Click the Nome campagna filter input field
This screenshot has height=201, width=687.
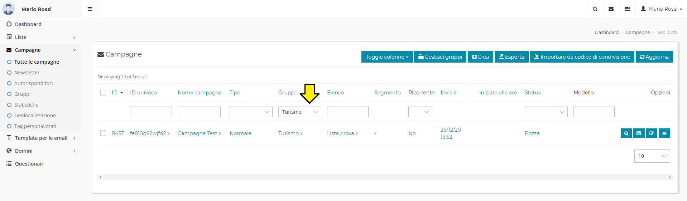point(199,112)
